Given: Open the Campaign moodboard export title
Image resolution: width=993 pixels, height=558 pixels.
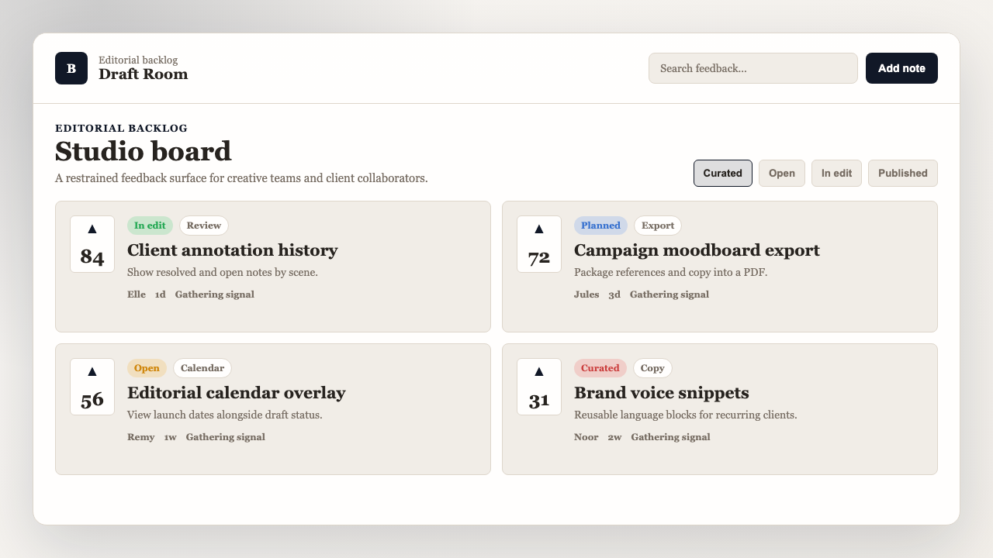Looking at the screenshot, I should (697, 250).
